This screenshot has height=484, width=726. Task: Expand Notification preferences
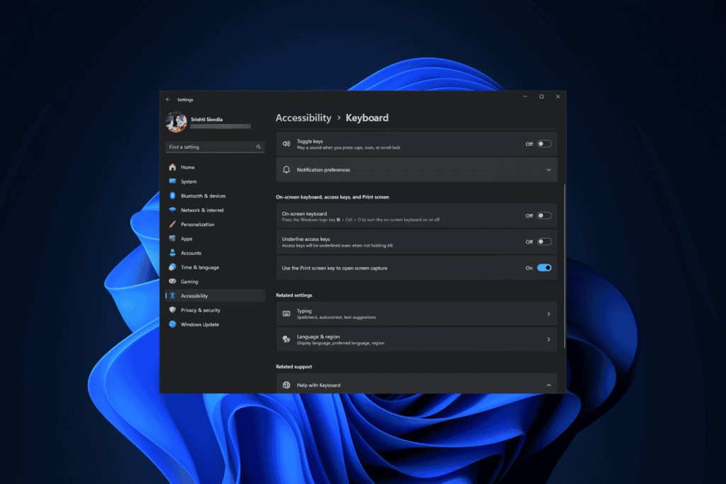(547, 169)
